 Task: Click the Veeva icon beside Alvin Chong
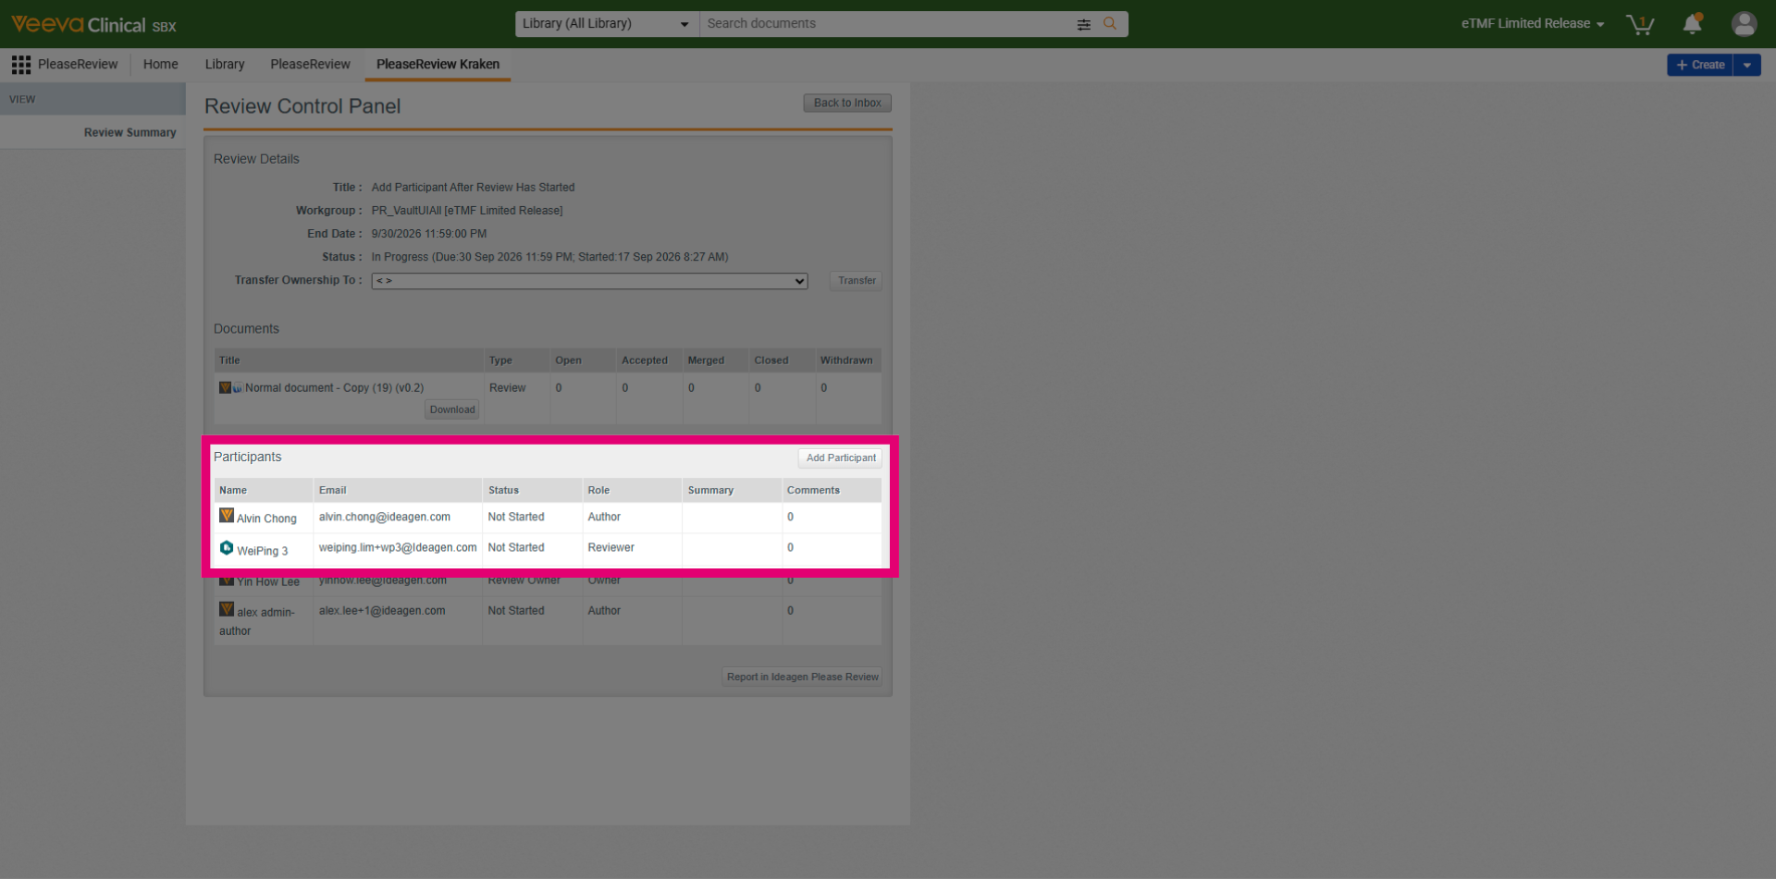pos(227,516)
